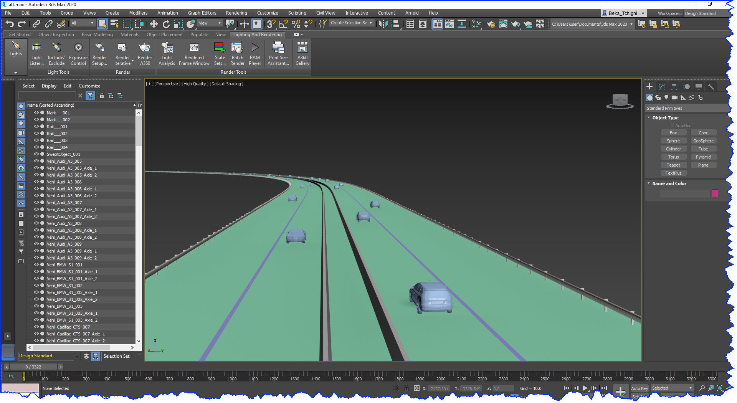This screenshot has height=403, width=737.
Task: Open Render Setup dialog
Action: pos(99,54)
